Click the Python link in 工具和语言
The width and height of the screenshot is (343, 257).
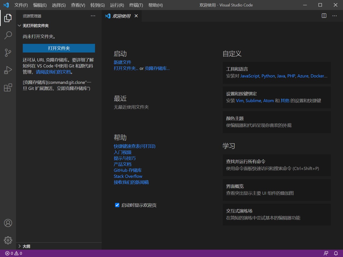(x=268, y=76)
